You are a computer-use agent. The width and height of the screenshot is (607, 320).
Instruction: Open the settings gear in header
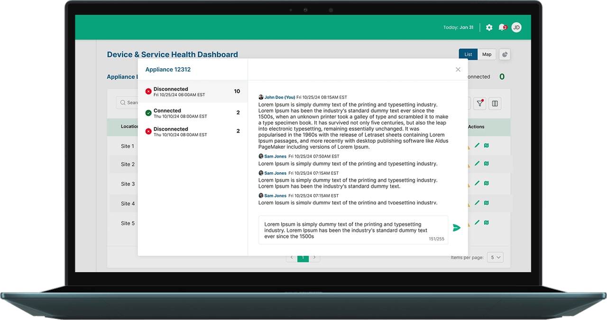tap(489, 27)
